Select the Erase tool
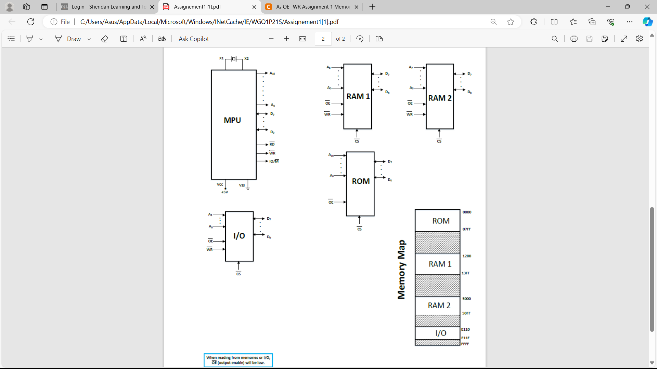Viewport: 657px width, 369px height. coord(104,39)
